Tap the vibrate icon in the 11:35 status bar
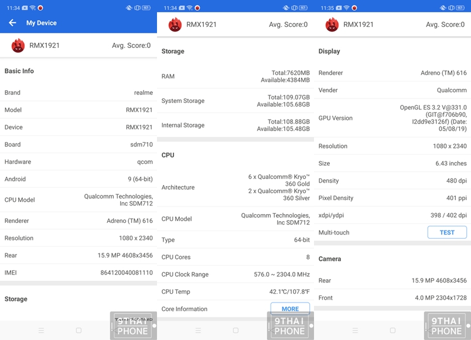Viewport: 471px width, 340px height. tap(452, 8)
